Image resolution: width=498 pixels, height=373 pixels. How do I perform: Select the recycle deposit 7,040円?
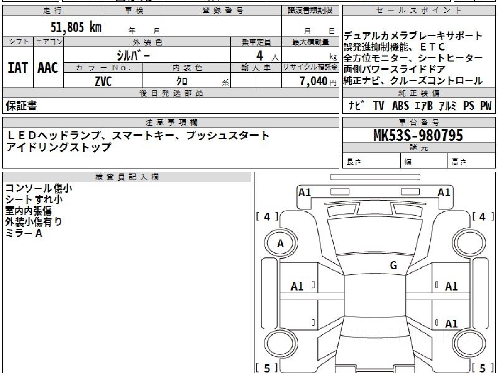[318, 81]
